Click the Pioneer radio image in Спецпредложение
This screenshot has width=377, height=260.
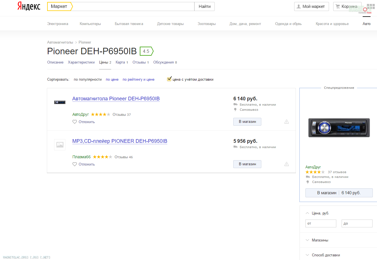(x=339, y=128)
